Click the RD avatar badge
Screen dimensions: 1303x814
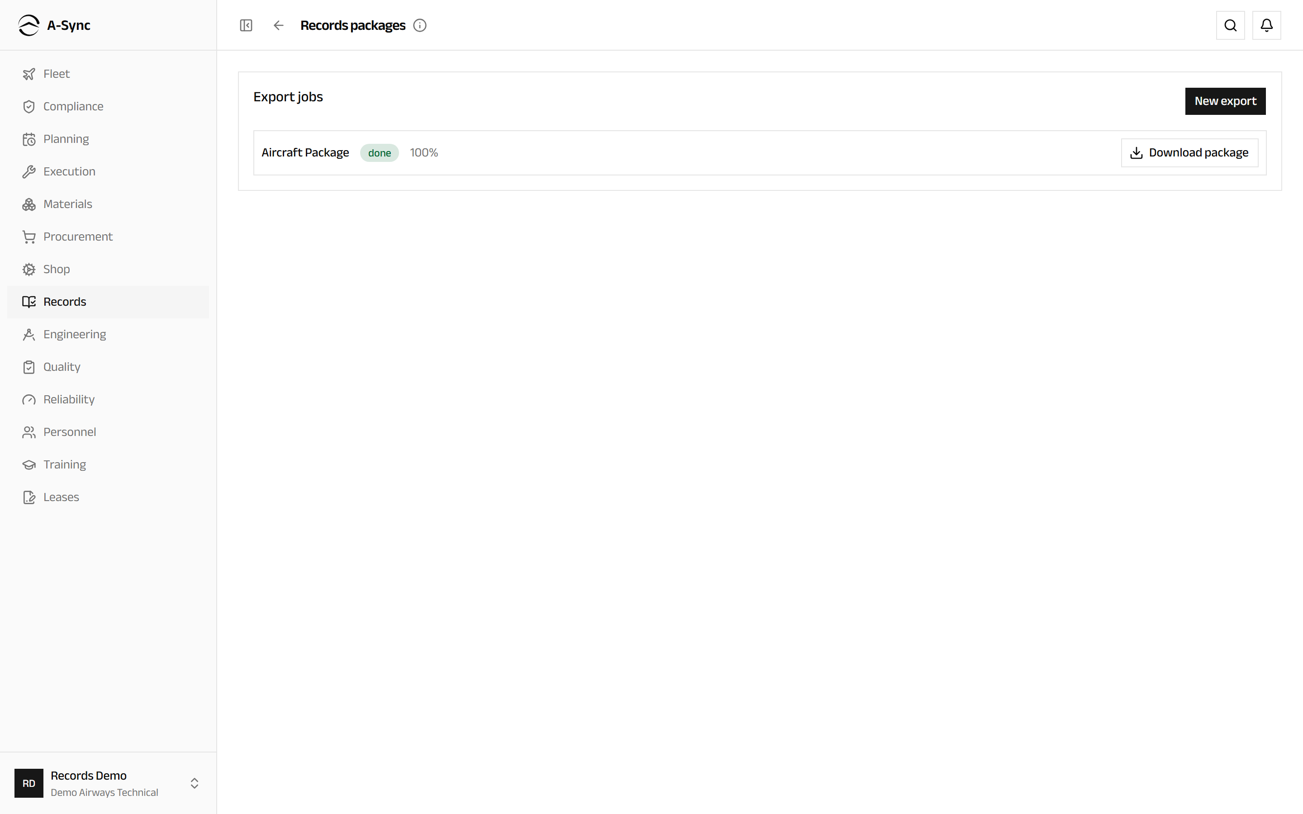[29, 783]
